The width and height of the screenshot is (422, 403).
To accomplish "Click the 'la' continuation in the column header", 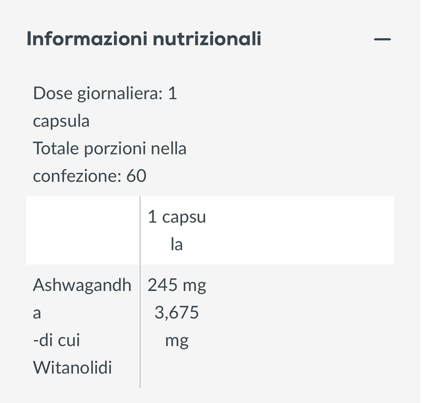I will coord(177,245).
